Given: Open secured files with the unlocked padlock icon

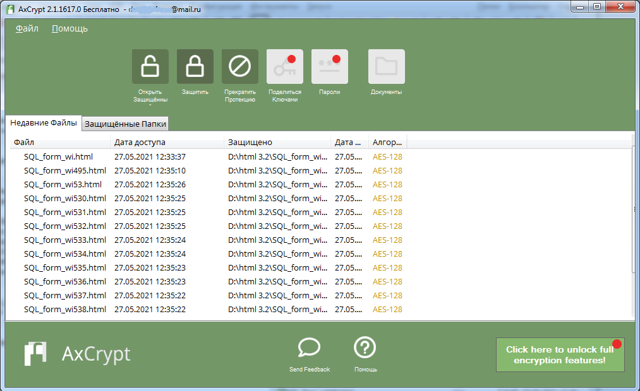Looking at the screenshot, I should [x=150, y=66].
